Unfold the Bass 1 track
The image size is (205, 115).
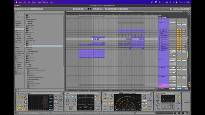tap(160, 23)
